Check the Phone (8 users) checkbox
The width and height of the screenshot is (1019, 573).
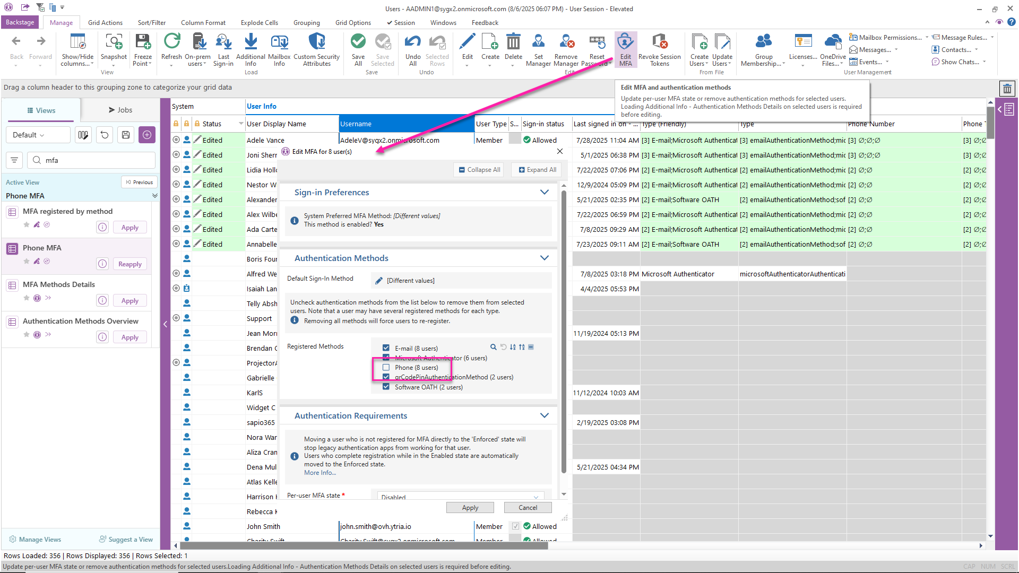386,367
